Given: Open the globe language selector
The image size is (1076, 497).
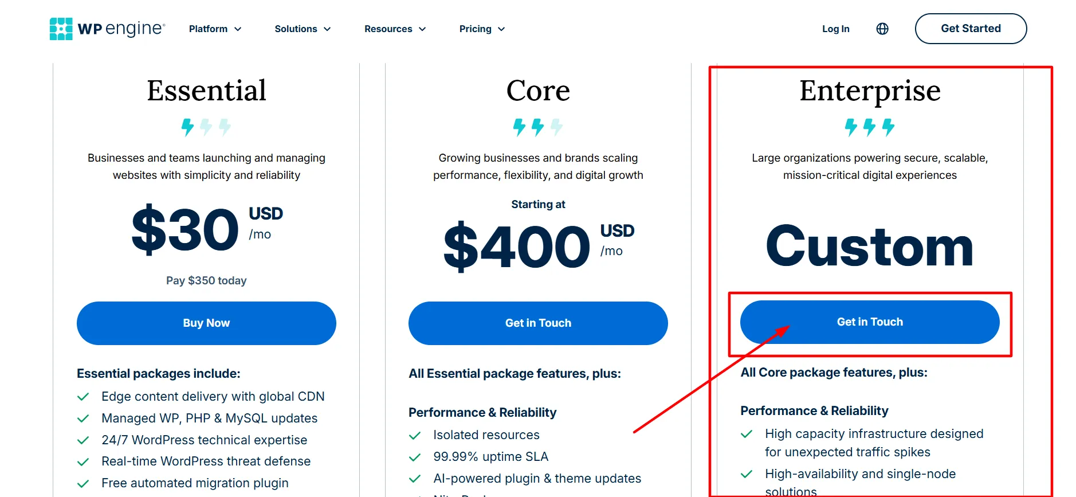Looking at the screenshot, I should coord(882,29).
